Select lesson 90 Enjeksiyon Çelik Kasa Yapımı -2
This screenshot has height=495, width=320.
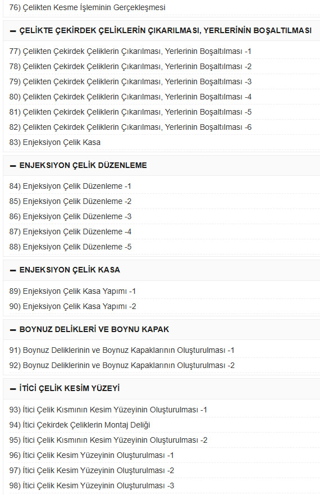click(73, 306)
